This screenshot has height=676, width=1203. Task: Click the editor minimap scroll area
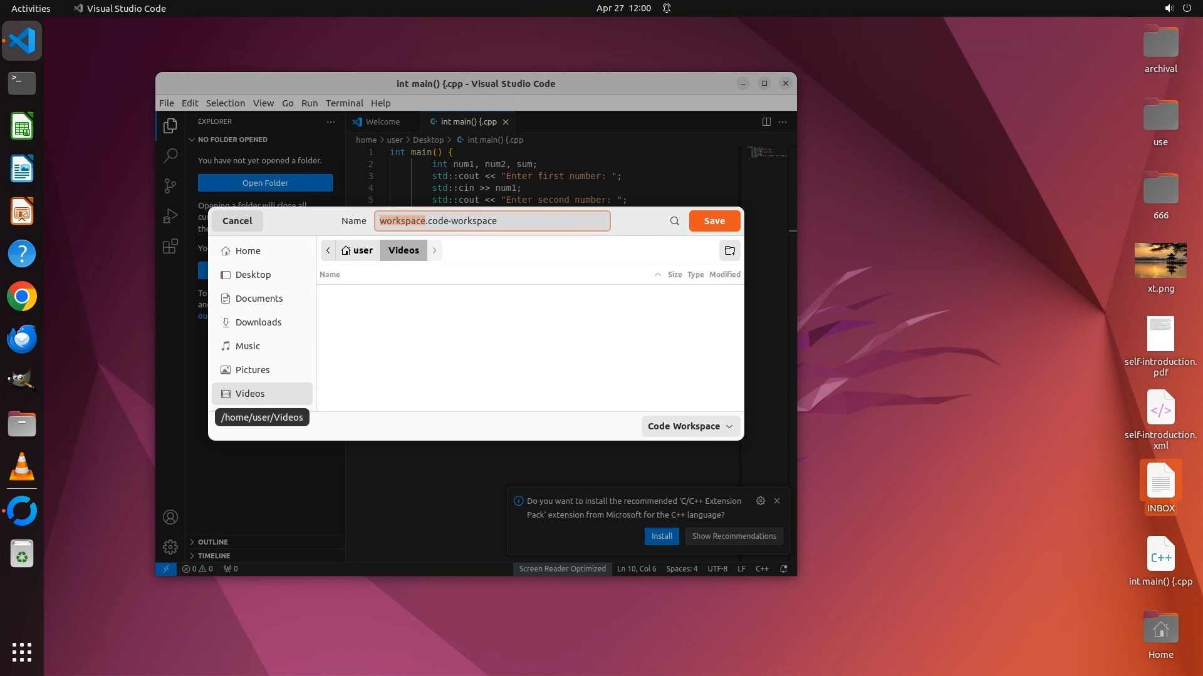[x=767, y=152]
